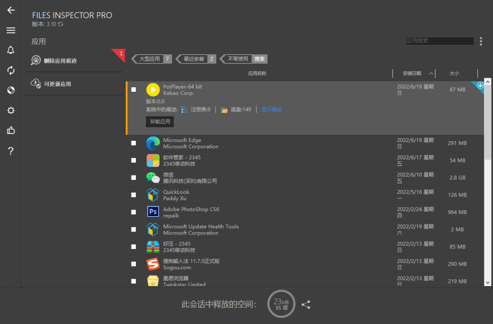493x324 pixels.
Task: Click the thumbs-up like icon
Action: pos(10,130)
